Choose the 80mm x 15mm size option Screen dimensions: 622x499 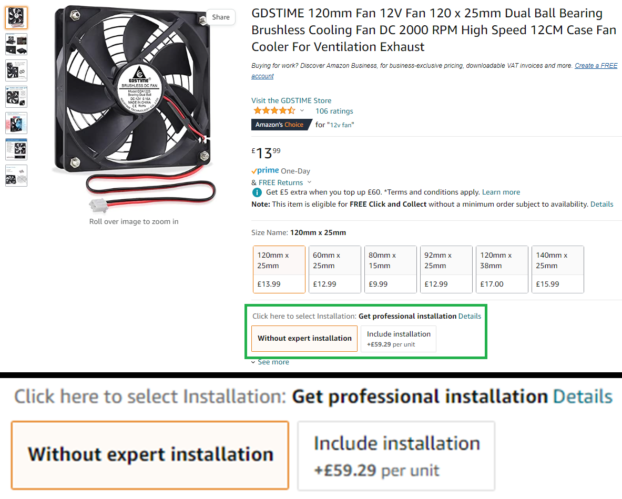pos(391,269)
